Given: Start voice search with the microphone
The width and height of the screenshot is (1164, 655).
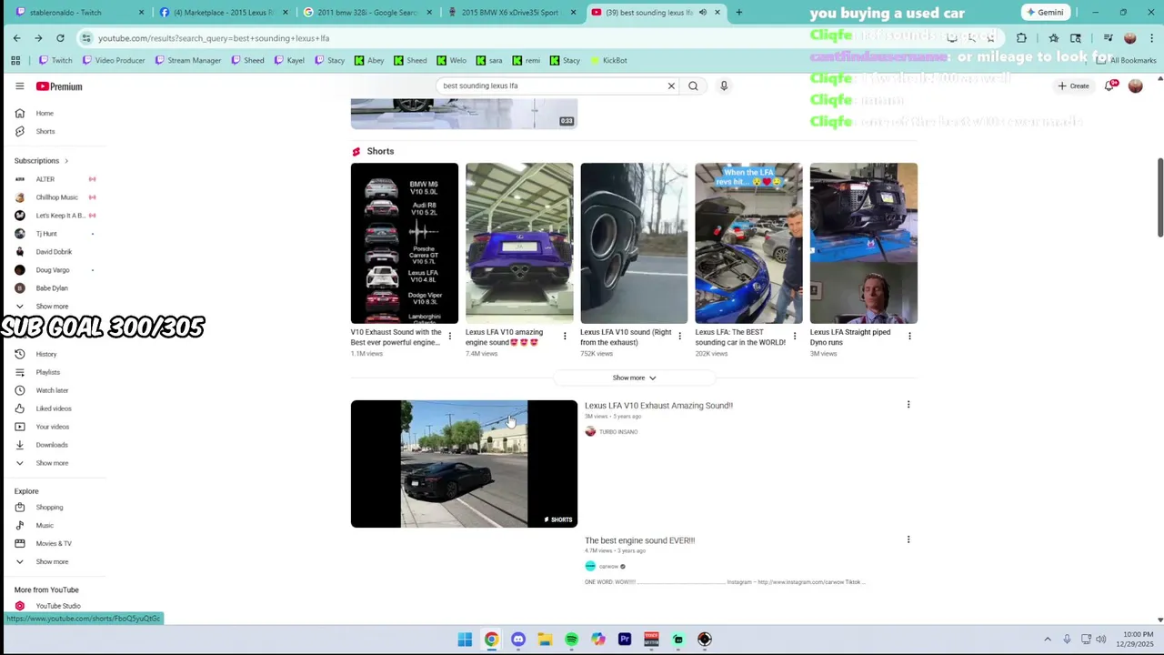Looking at the screenshot, I should pyautogui.click(x=724, y=86).
